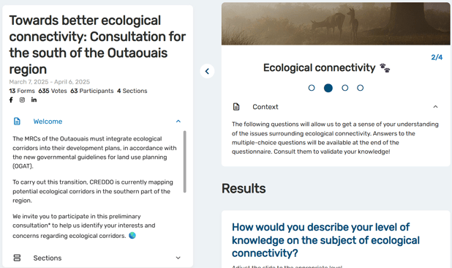Collapse the Context panel chevron
The image size is (452, 268).
436,107
